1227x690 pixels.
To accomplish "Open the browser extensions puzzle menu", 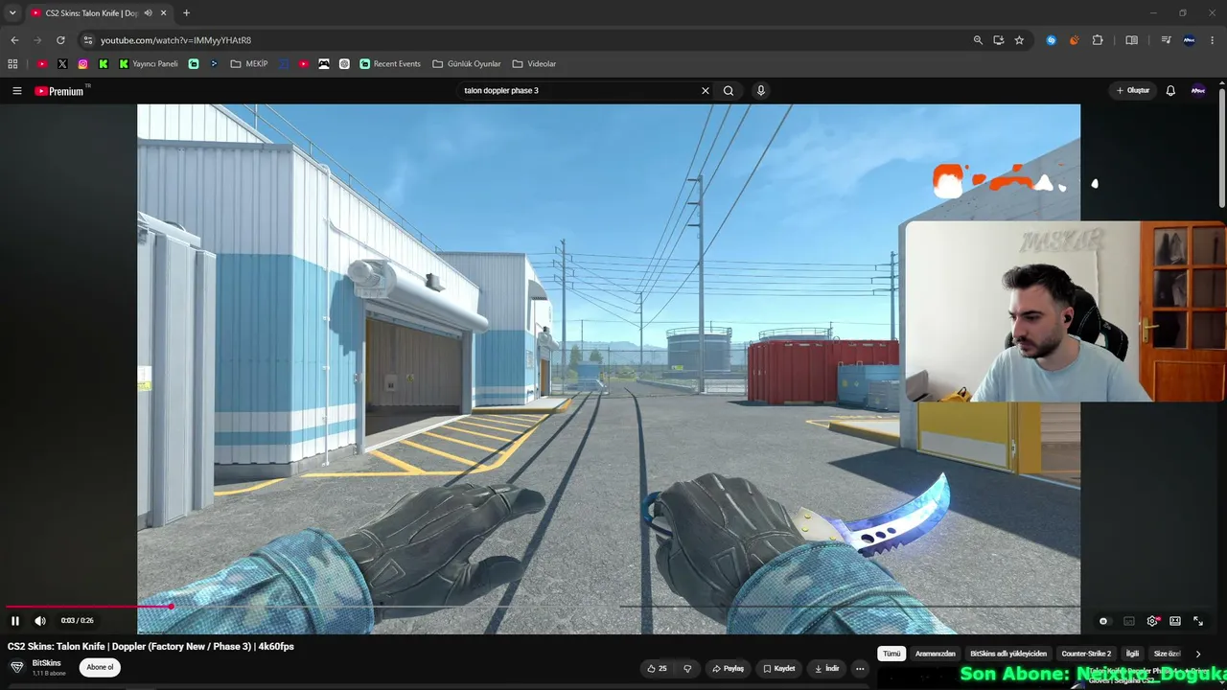I will (x=1098, y=40).
